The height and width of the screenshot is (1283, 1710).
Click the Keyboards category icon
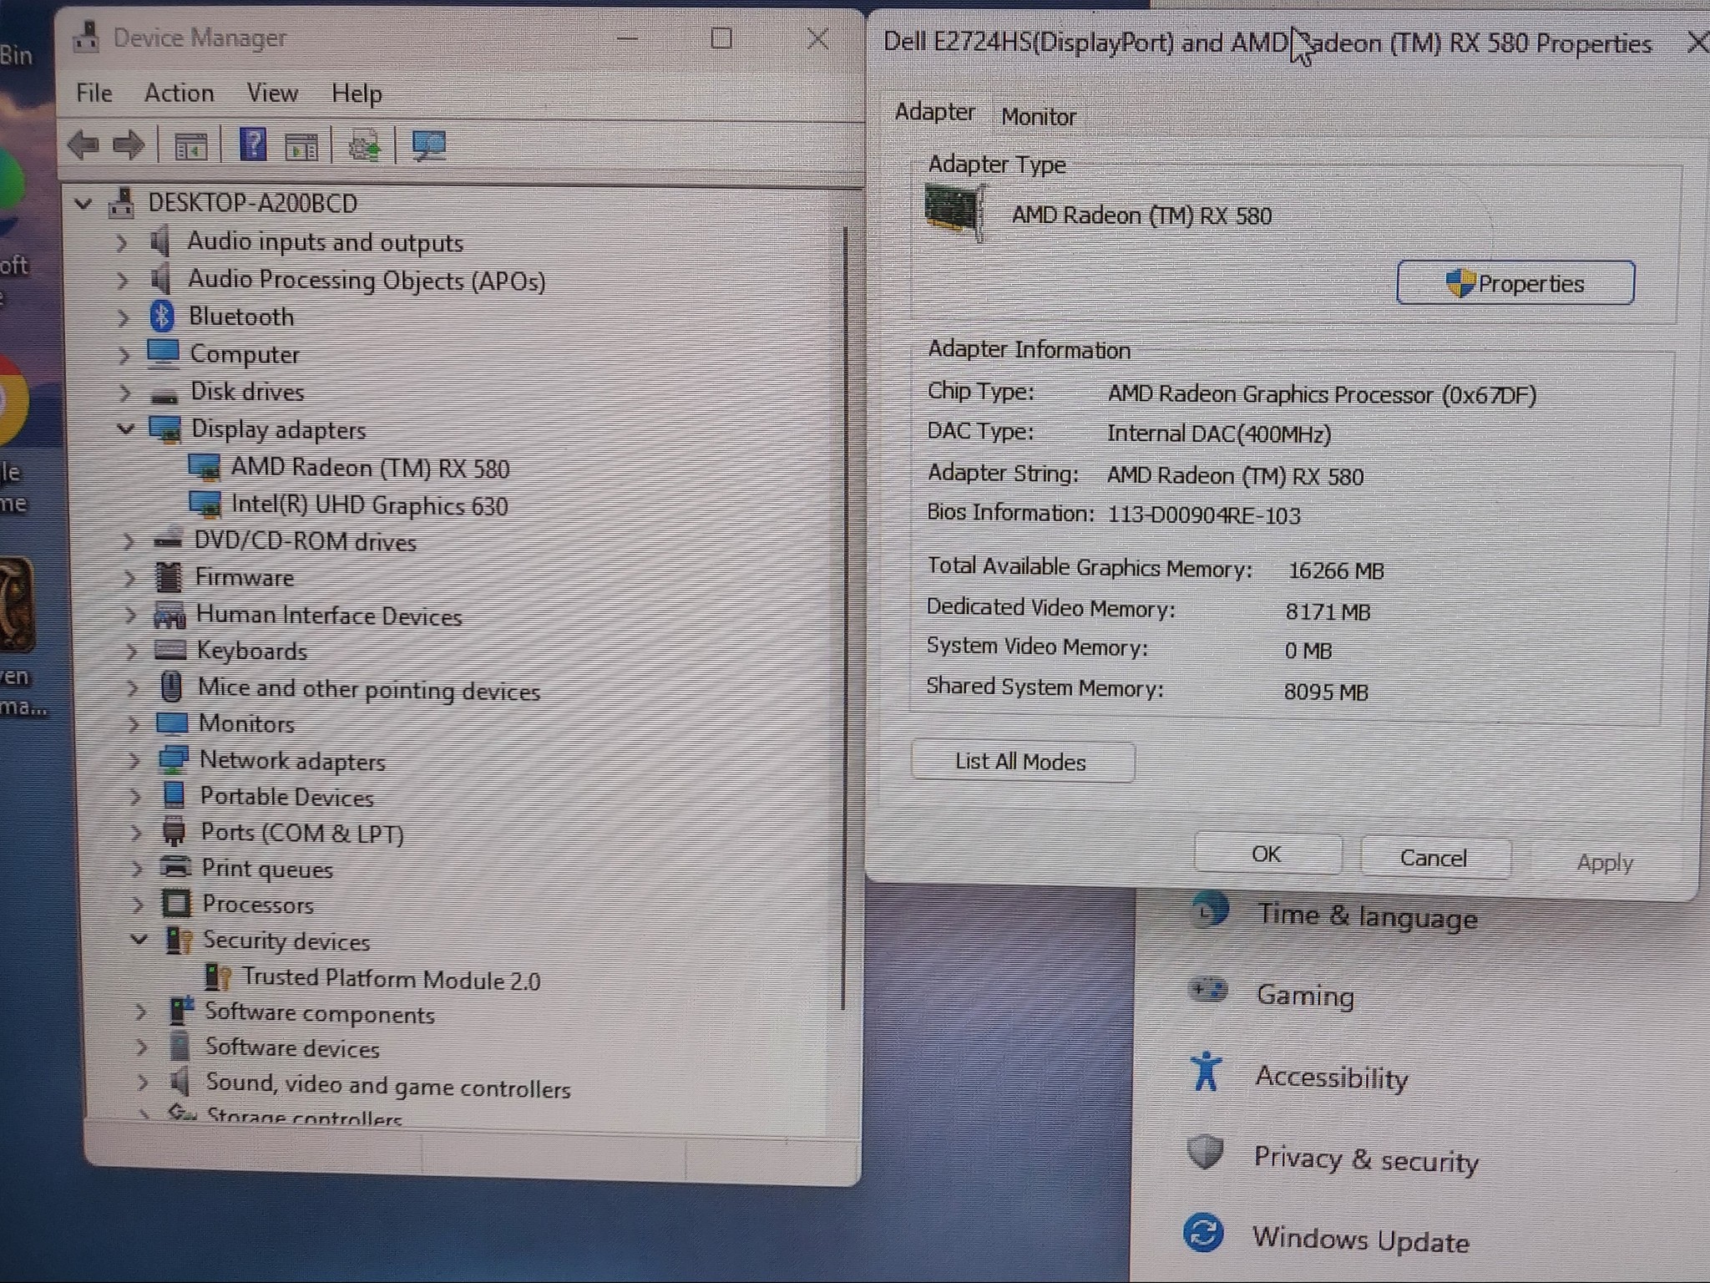point(170,650)
